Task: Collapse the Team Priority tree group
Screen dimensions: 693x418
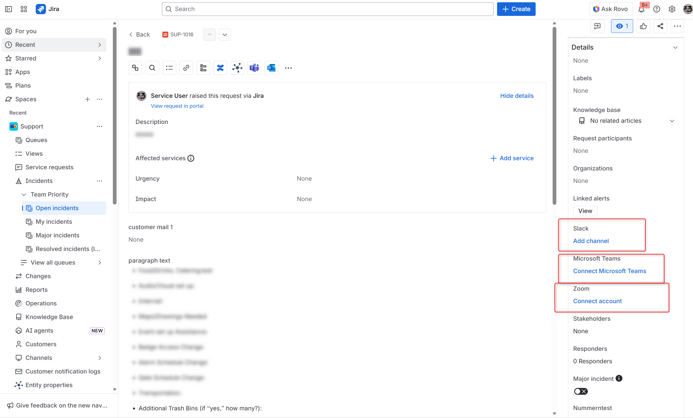Action: click(24, 195)
